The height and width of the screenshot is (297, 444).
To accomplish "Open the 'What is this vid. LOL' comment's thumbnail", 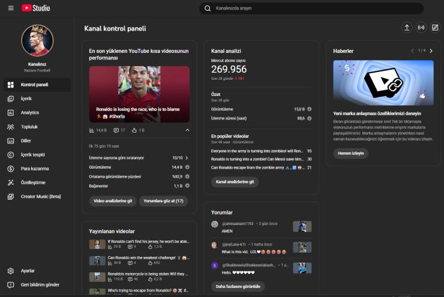I will coord(302,247).
